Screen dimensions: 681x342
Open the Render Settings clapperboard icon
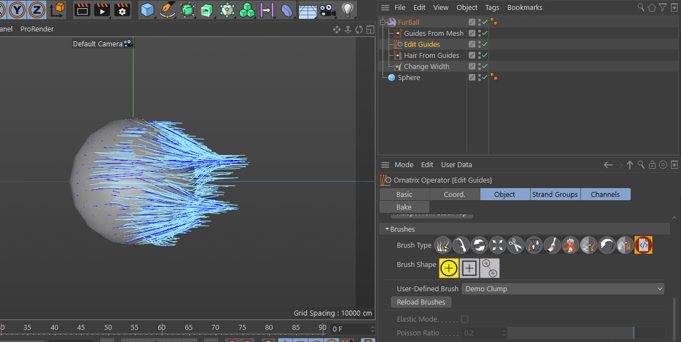point(122,9)
